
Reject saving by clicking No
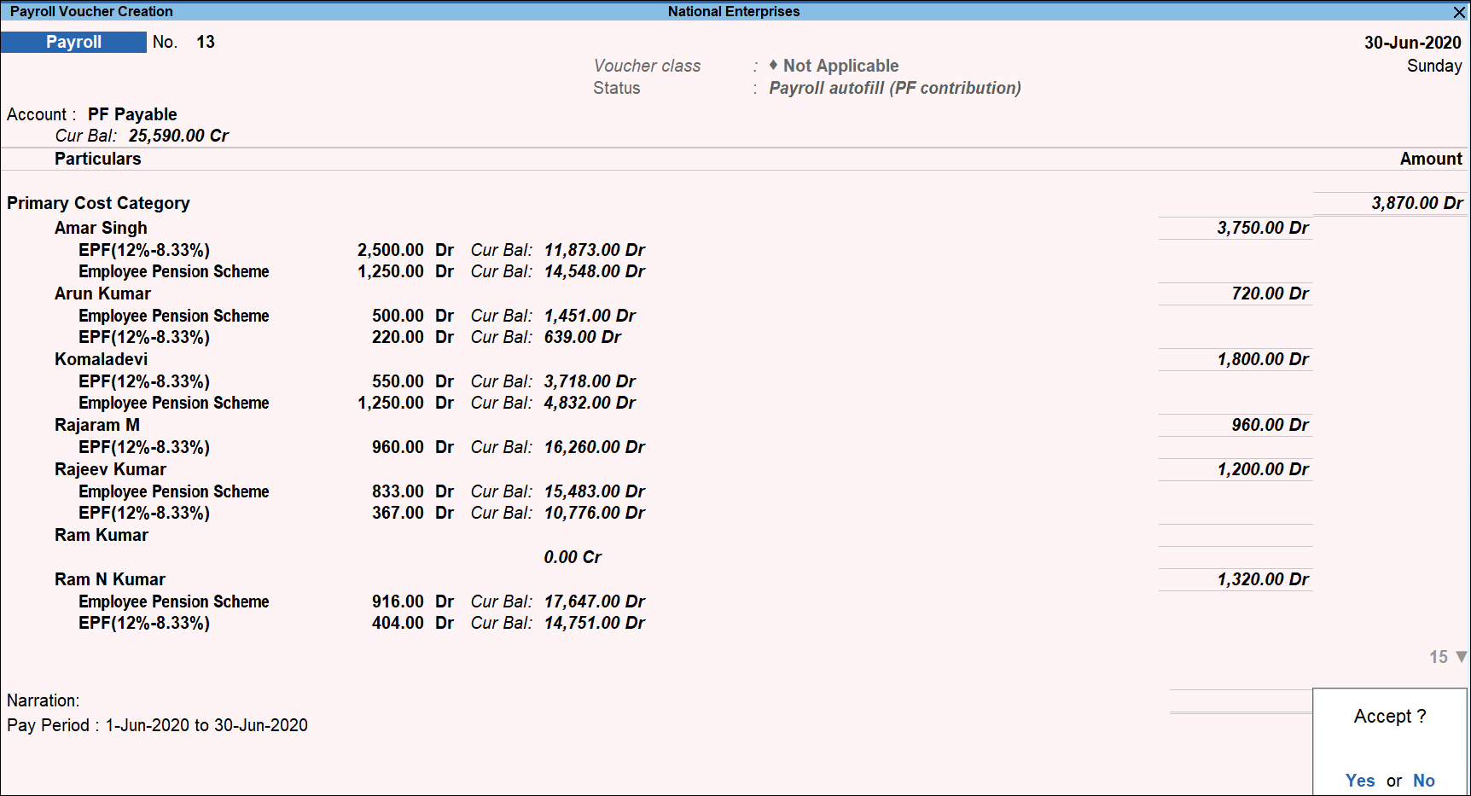click(x=1423, y=780)
